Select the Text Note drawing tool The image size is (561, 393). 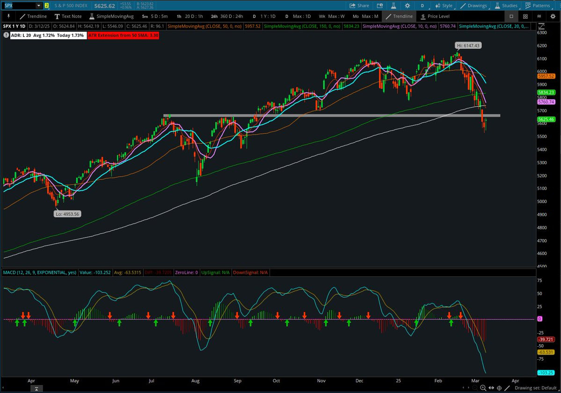(68, 16)
